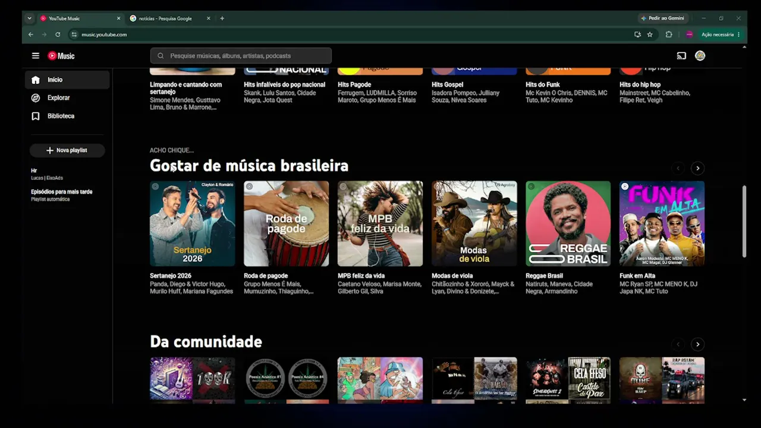The width and height of the screenshot is (761, 428).
Task: Click artist Isadora Pompeo
Action: (x=456, y=93)
